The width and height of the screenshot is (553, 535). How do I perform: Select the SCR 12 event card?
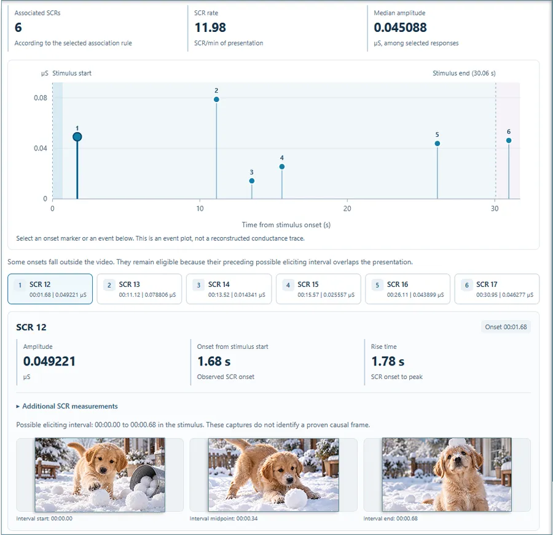point(50,289)
